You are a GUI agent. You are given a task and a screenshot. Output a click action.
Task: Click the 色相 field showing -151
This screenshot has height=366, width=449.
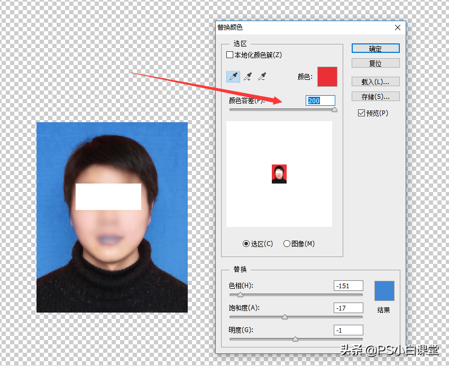(348, 286)
